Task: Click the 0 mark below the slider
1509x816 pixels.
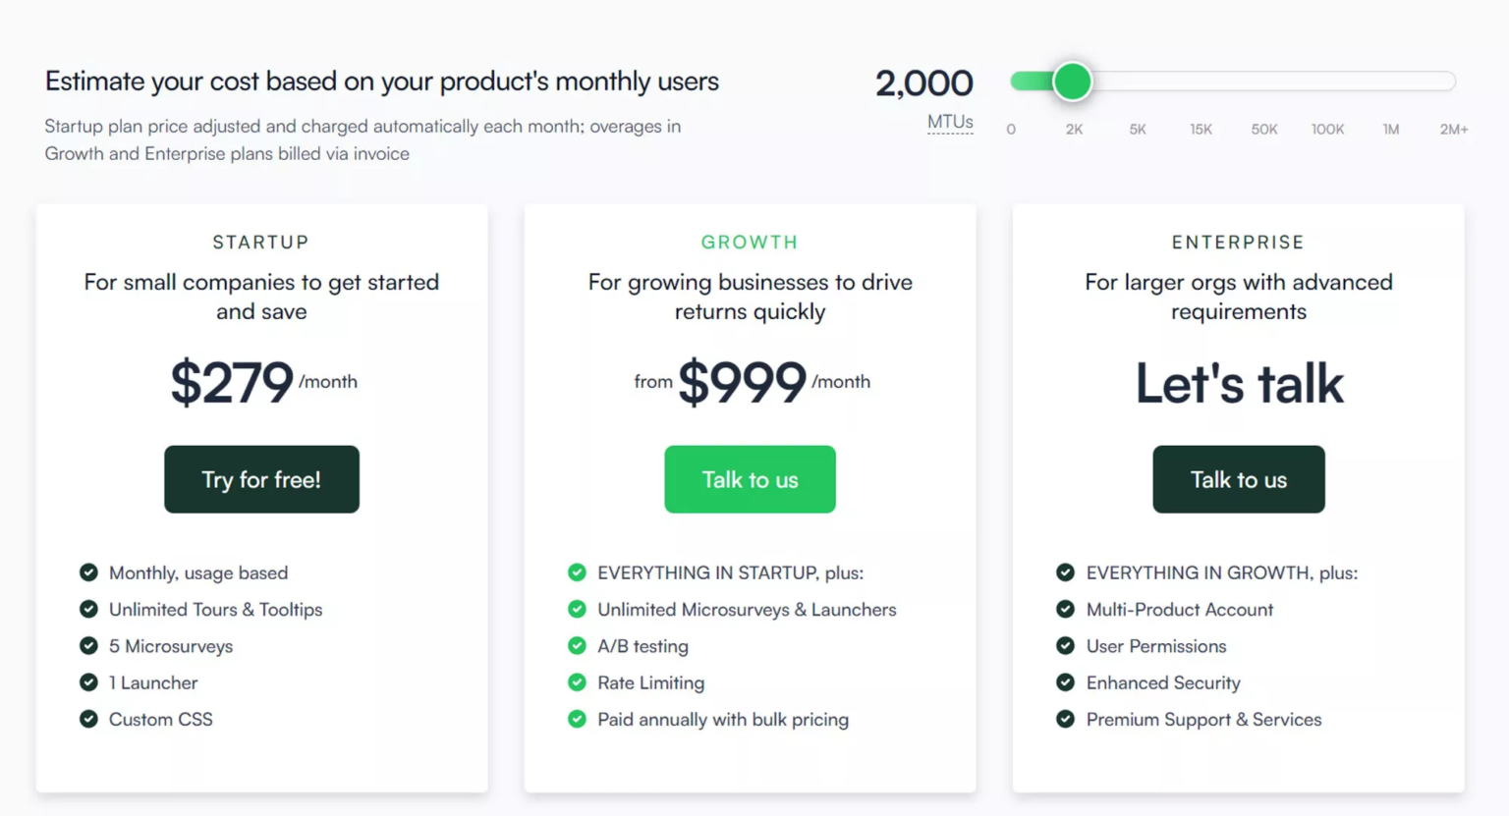Action: pos(1010,129)
